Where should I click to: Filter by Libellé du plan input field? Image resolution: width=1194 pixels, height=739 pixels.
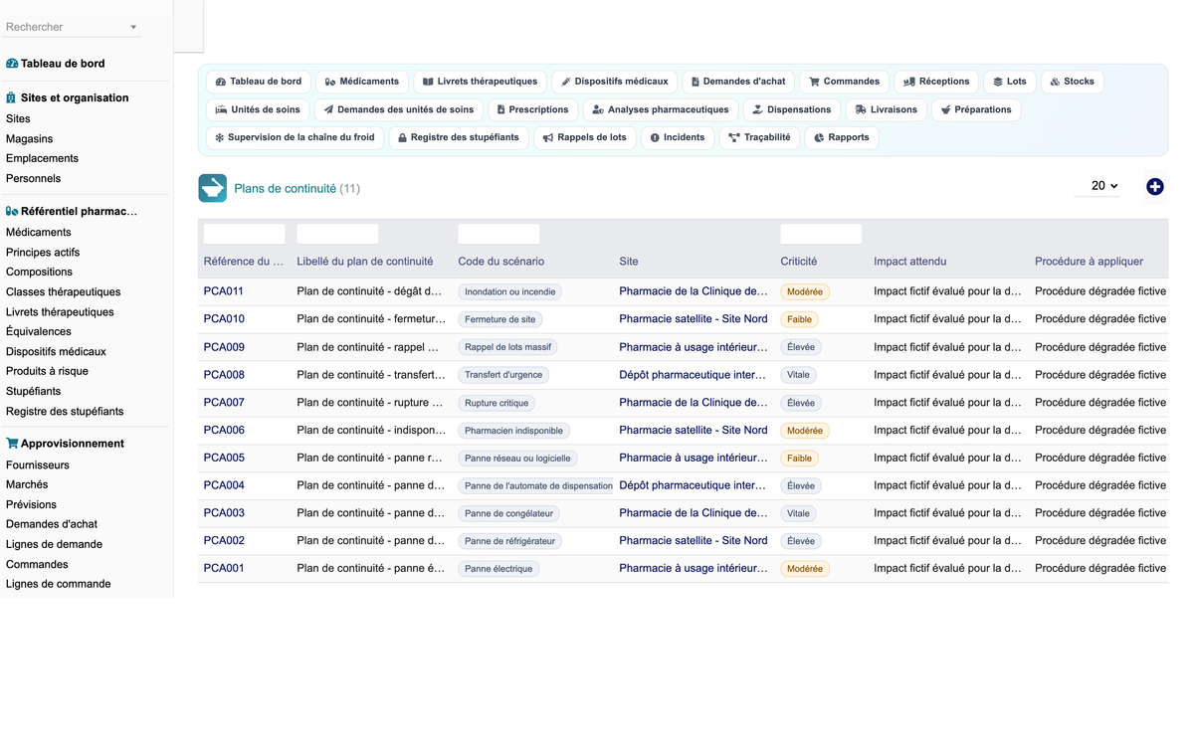pyautogui.click(x=337, y=234)
